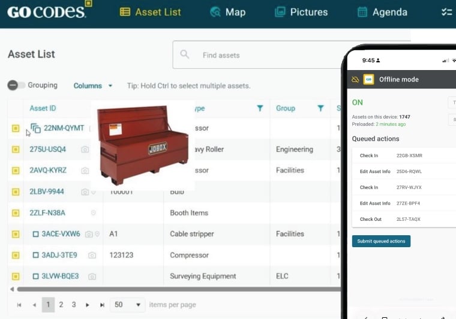Viewport: 456px width, 319px height.
Task: Open the Map tab
Action: tap(227, 12)
